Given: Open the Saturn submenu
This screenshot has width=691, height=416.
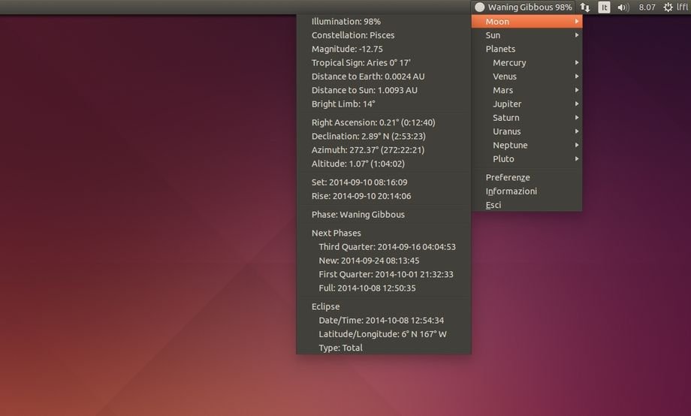Looking at the screenshot, I should [x=526, y=118].
